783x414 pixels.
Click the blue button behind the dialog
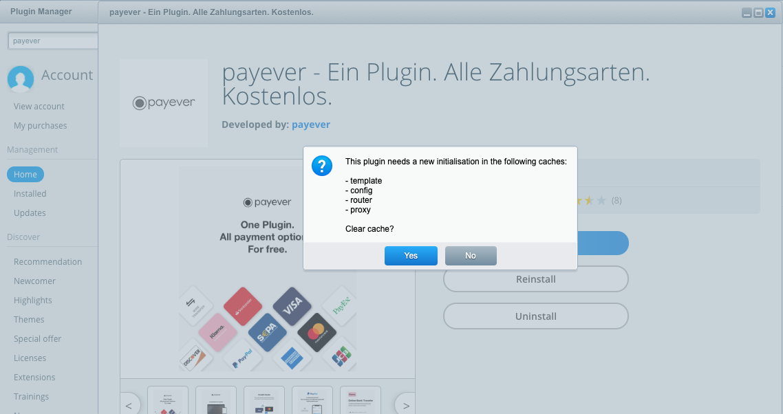(603, 243)
